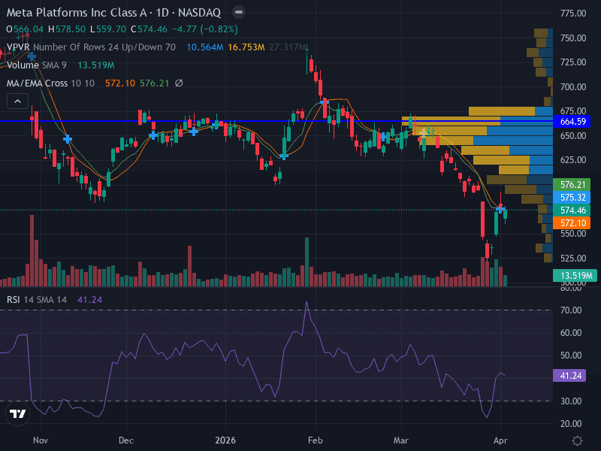The width and height of the screenshot is (601, 451).
Task: Click the 16.753M down volume value
Action: coord(246,47)
